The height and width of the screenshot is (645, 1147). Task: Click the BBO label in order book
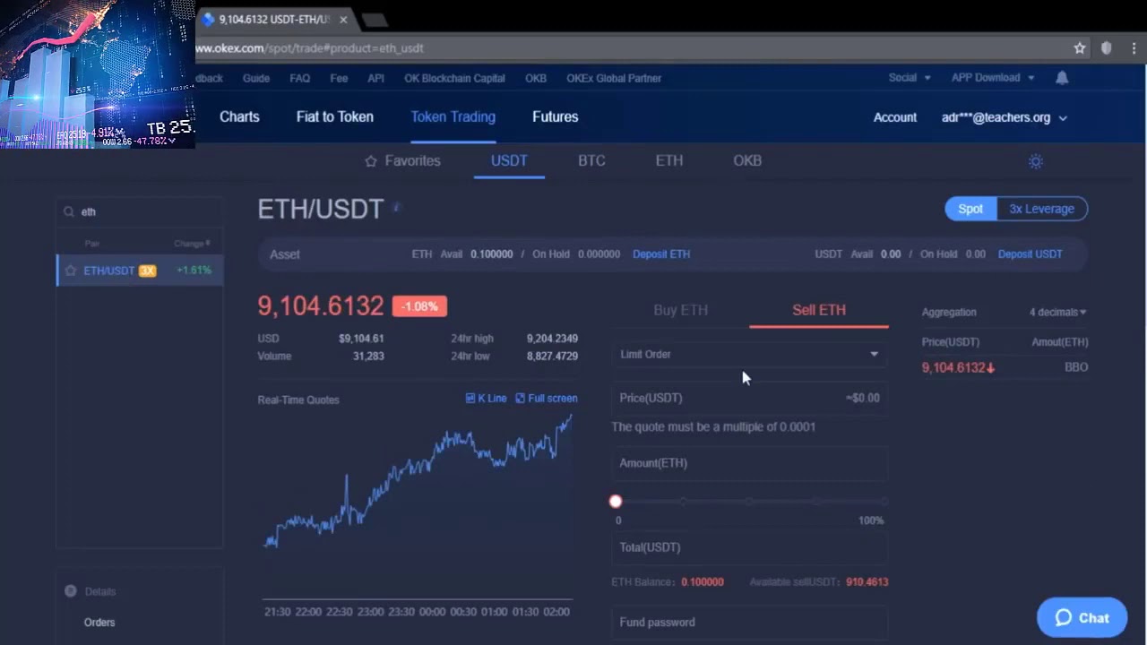(1075, 368)
